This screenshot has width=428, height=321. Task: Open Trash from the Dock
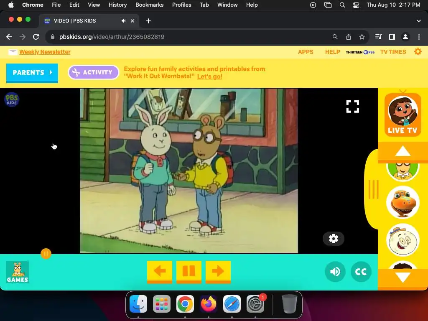tap(289, 304)
